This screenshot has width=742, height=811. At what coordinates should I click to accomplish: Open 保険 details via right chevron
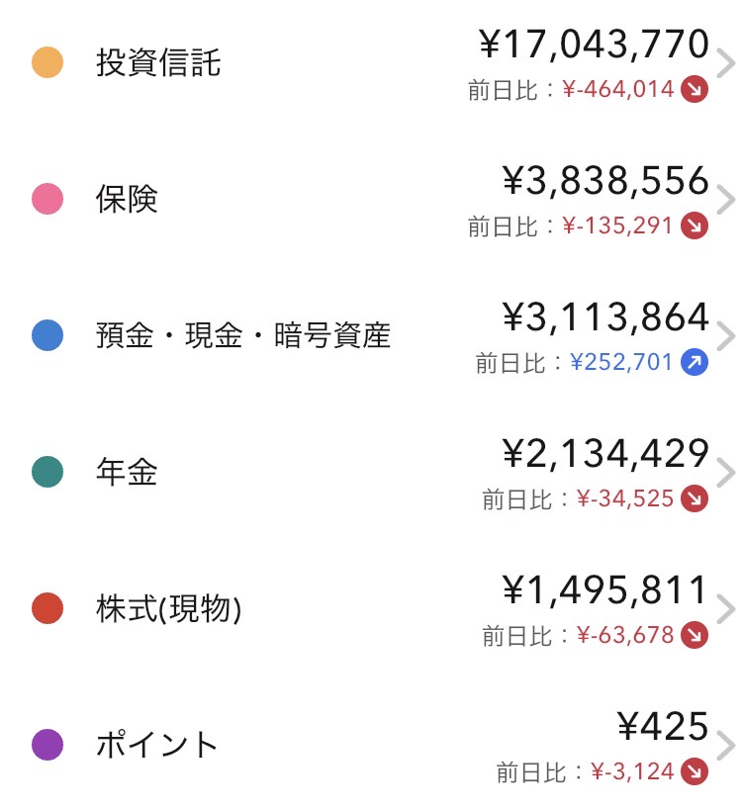click(x=726, y=201)
